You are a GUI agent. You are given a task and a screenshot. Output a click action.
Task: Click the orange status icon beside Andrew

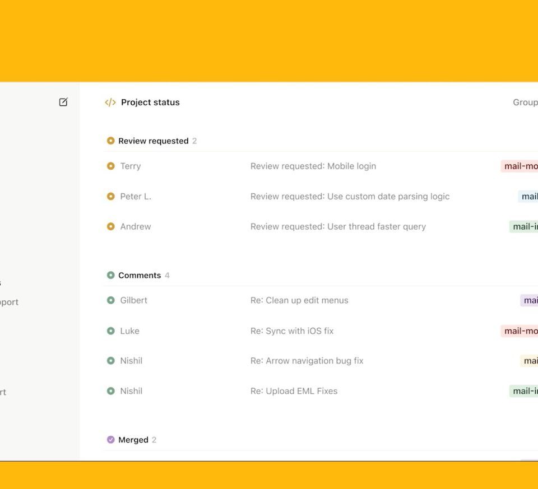pyautogui.click(x=111, y=227)
